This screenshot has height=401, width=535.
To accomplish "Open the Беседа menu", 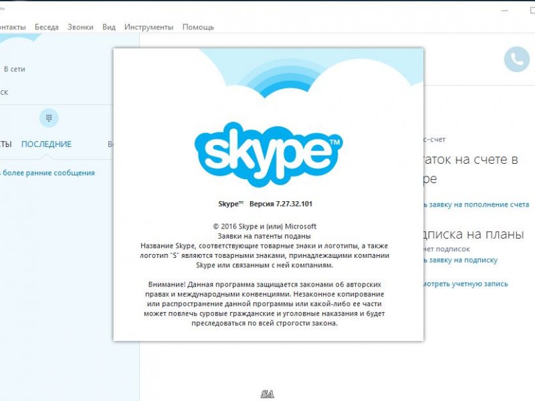I will (47, 27).
